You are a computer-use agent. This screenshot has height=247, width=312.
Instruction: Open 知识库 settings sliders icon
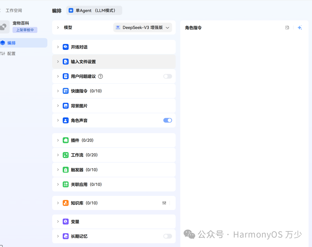click(x=164, y=203)
